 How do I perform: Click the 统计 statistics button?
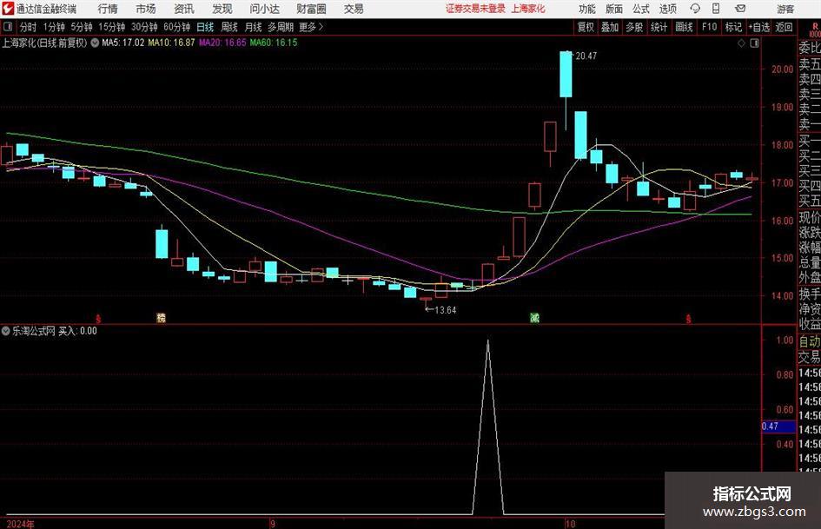pyautogui.click(x=659, y=27)
